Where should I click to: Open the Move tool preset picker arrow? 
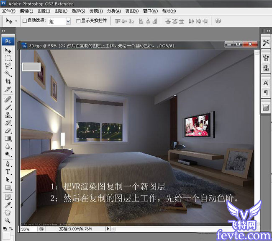point(16,21)
